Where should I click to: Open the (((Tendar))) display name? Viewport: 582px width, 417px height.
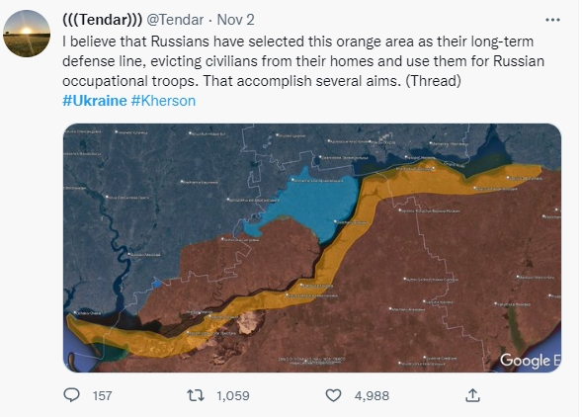coord(103,20)
